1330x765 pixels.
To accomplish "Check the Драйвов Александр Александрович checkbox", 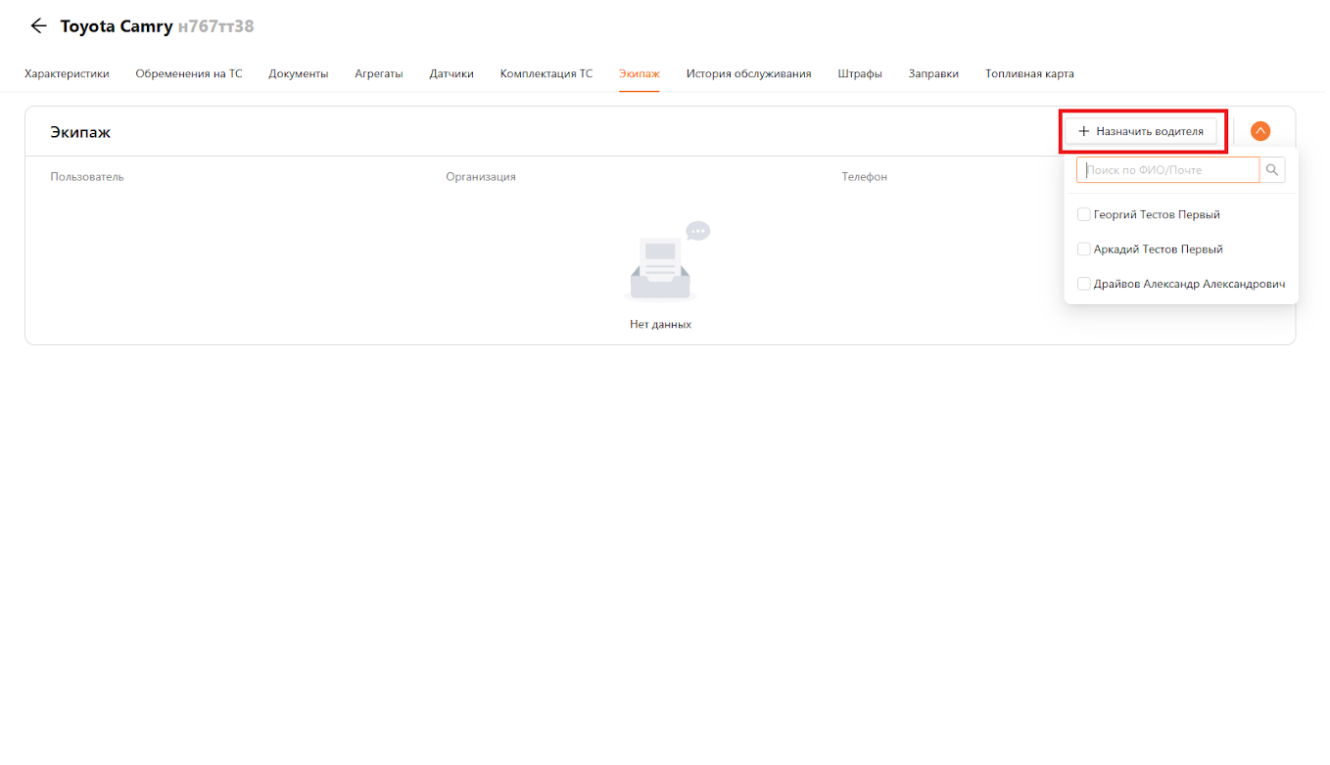I will point(1084,284).
